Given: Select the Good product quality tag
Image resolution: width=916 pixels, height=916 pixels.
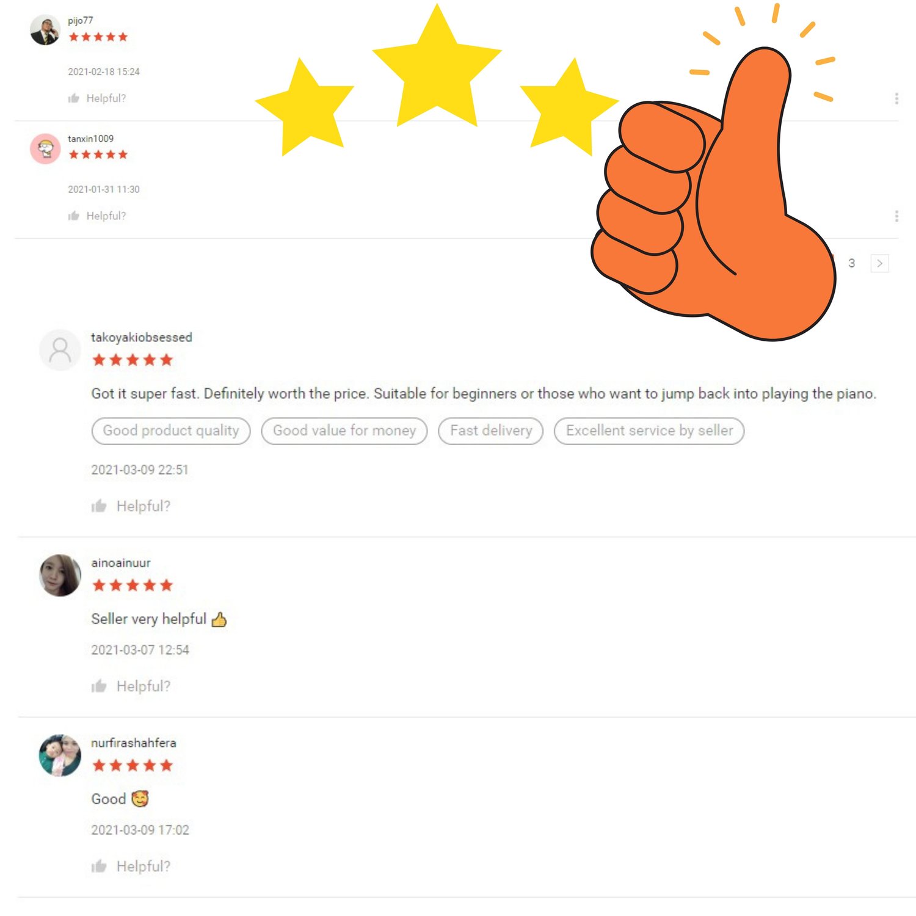Looking at the screenshot, I should (171, 431).
